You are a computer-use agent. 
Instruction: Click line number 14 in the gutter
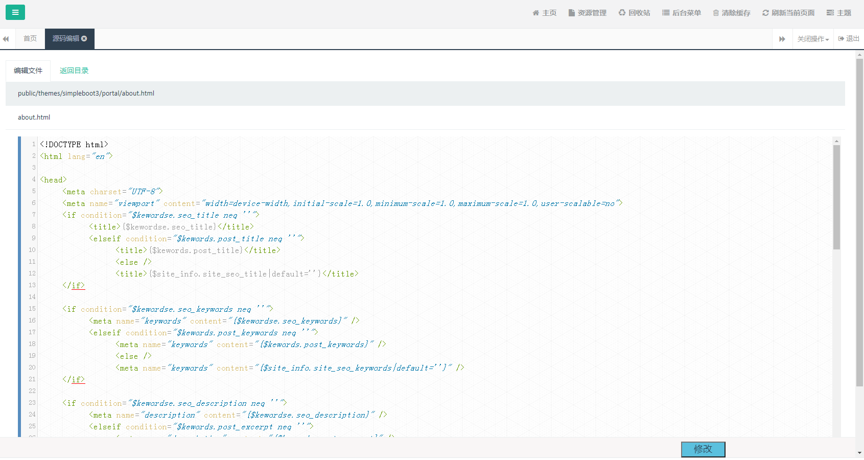click(32, 297)
